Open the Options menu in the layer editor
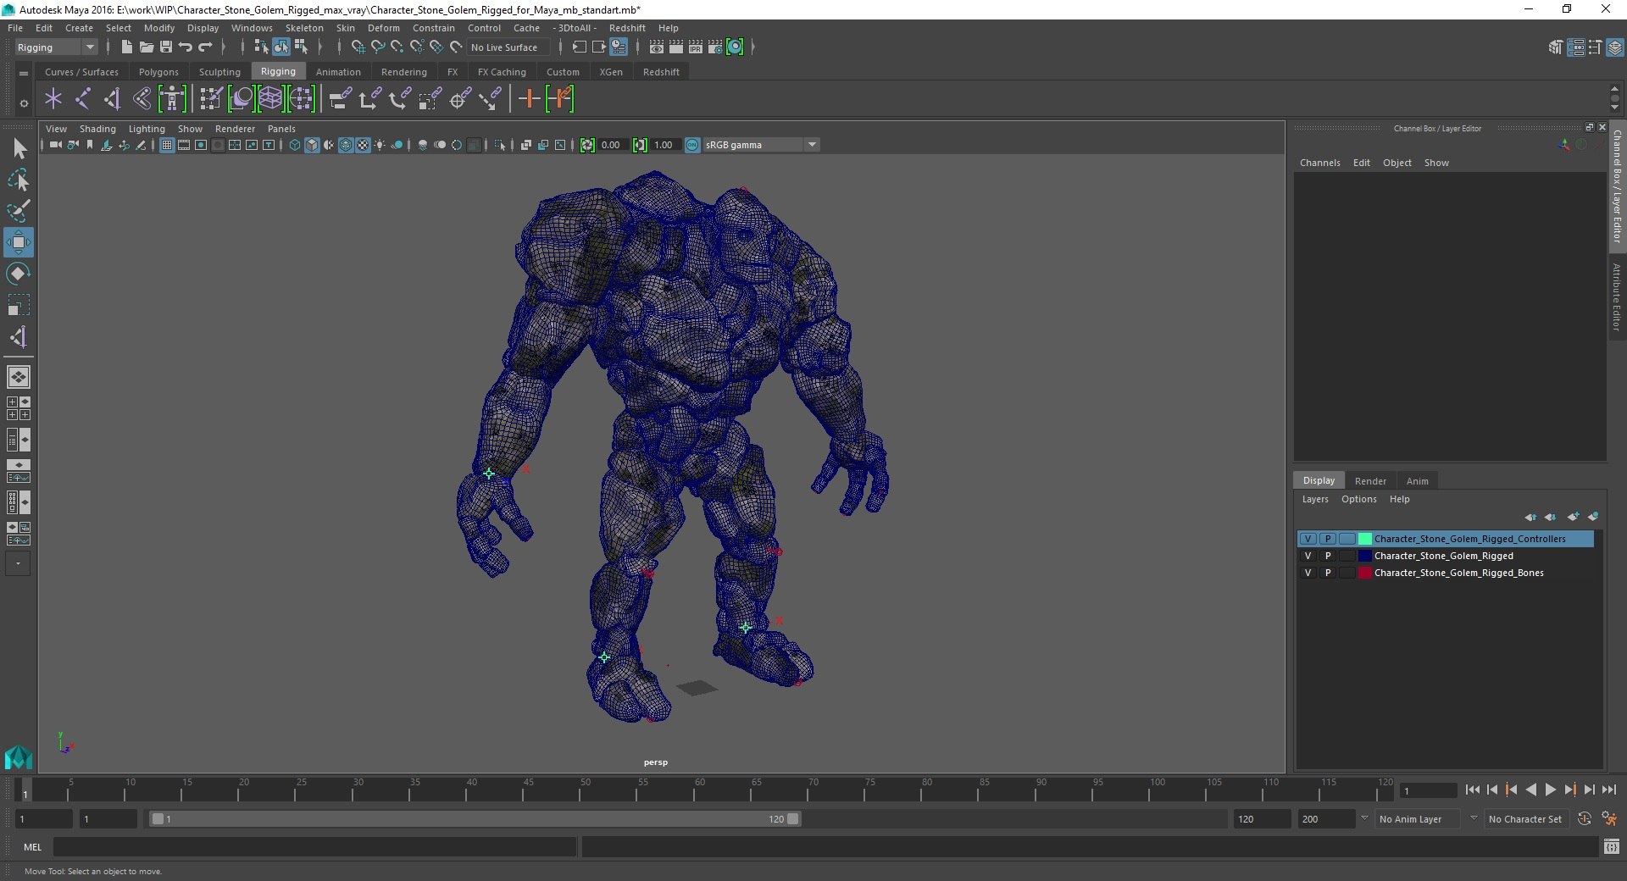Image resolution: width=1627 pixels, height=881 pixels. tap(1358, 499)
